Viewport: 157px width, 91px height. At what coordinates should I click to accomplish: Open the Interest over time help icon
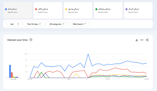coord(31,40)
